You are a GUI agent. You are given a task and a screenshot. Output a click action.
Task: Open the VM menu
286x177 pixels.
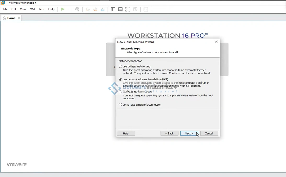(x=32, y=9)
